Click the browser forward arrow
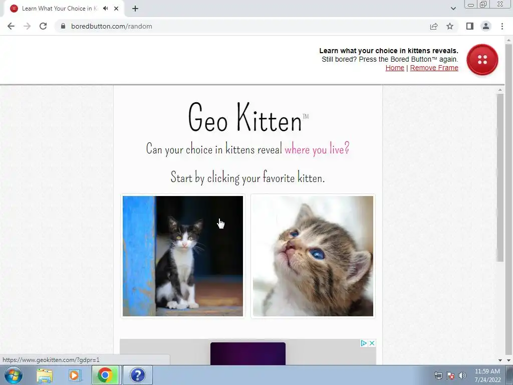This screenshot has width=513, height=385. 27,26
